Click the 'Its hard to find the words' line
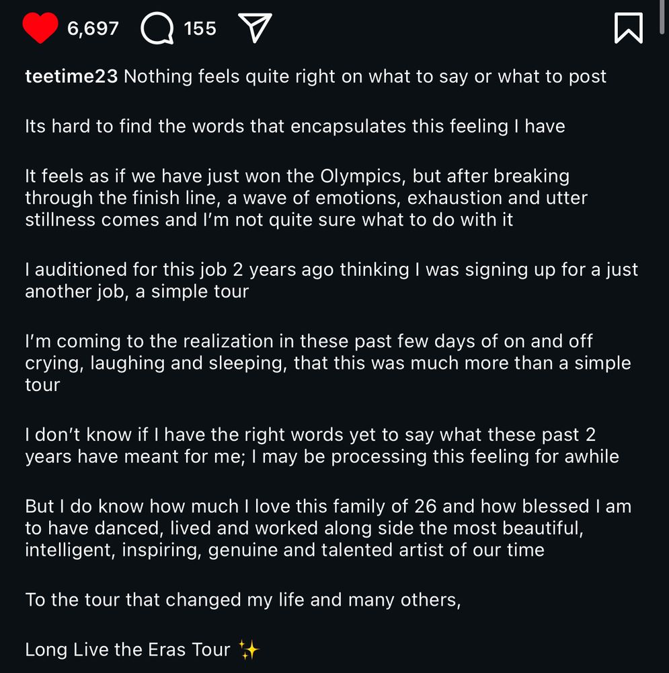Screen dimensions: 669x673 pyautogui.click(x=295, y=127)
